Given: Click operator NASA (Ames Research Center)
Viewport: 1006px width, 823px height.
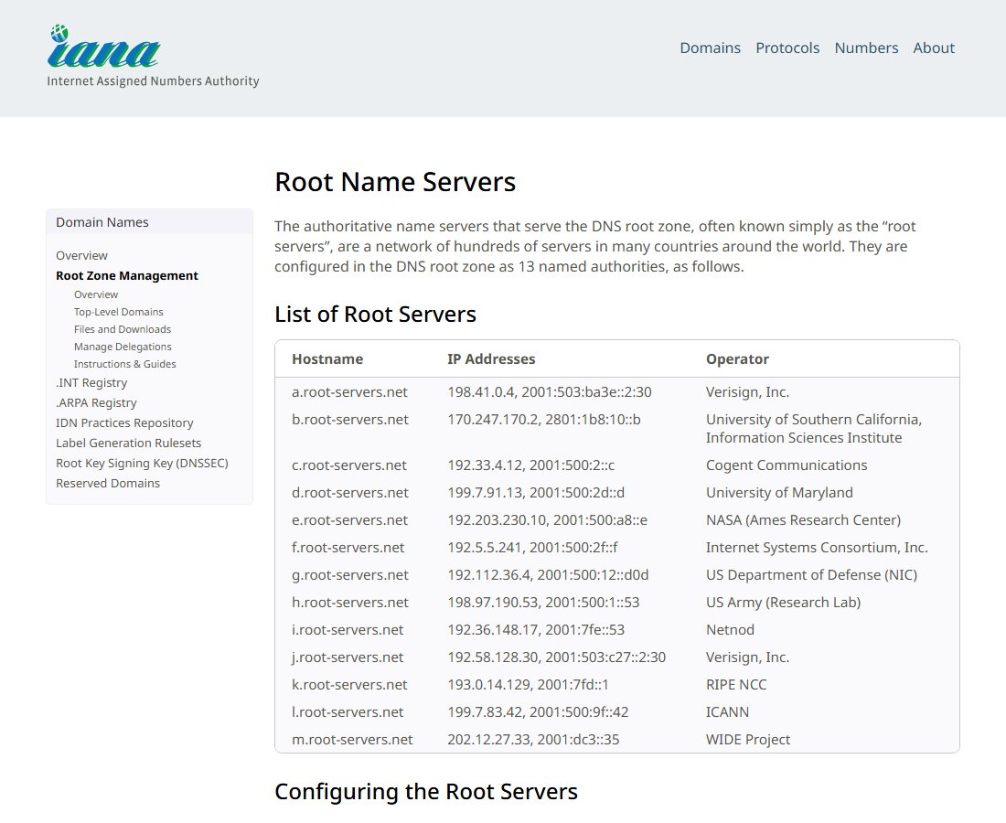Looking at the screenshot, I should click(x=803, y=520).
